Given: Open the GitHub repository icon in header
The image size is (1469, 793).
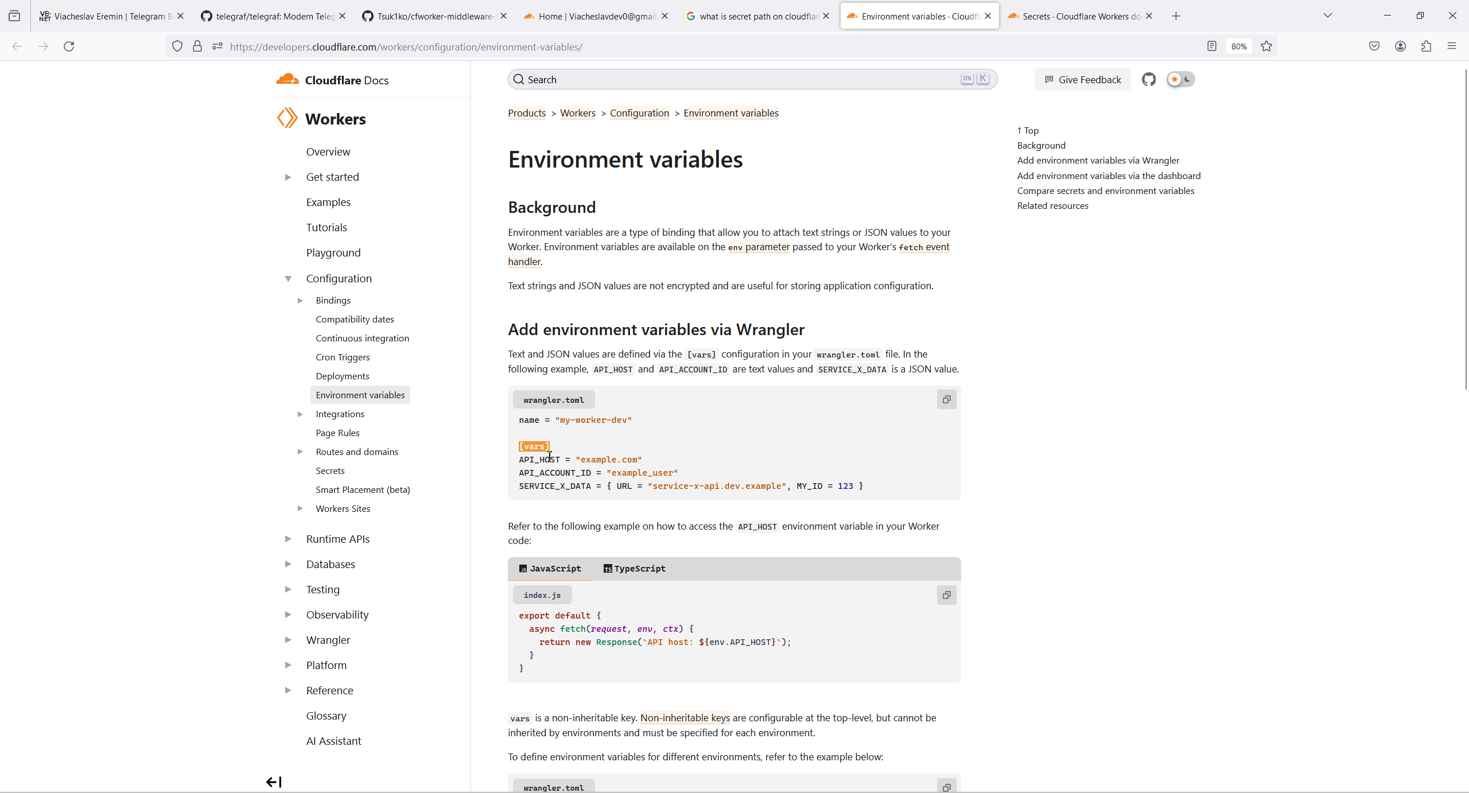Looking at the screenshot, I should [x=1148, y=80].
